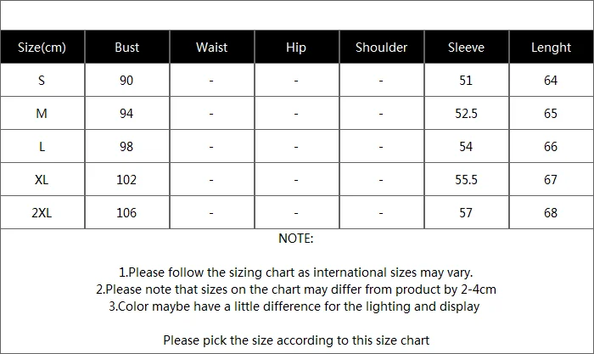Select the length value 64
The width and height of the screenshot is (594, 354).
pos(551,81)
